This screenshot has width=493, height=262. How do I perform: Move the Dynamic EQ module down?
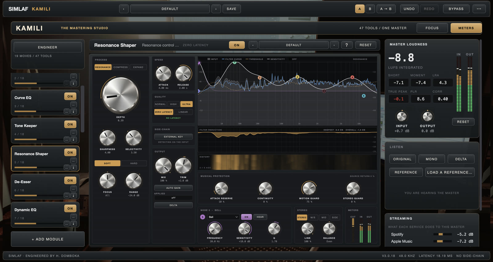click(73, 224)
